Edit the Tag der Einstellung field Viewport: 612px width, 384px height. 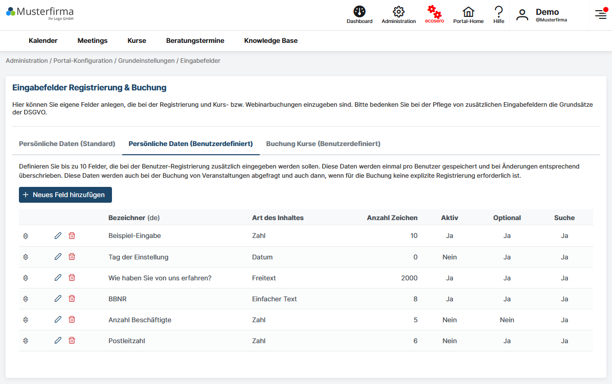(58, 256)
